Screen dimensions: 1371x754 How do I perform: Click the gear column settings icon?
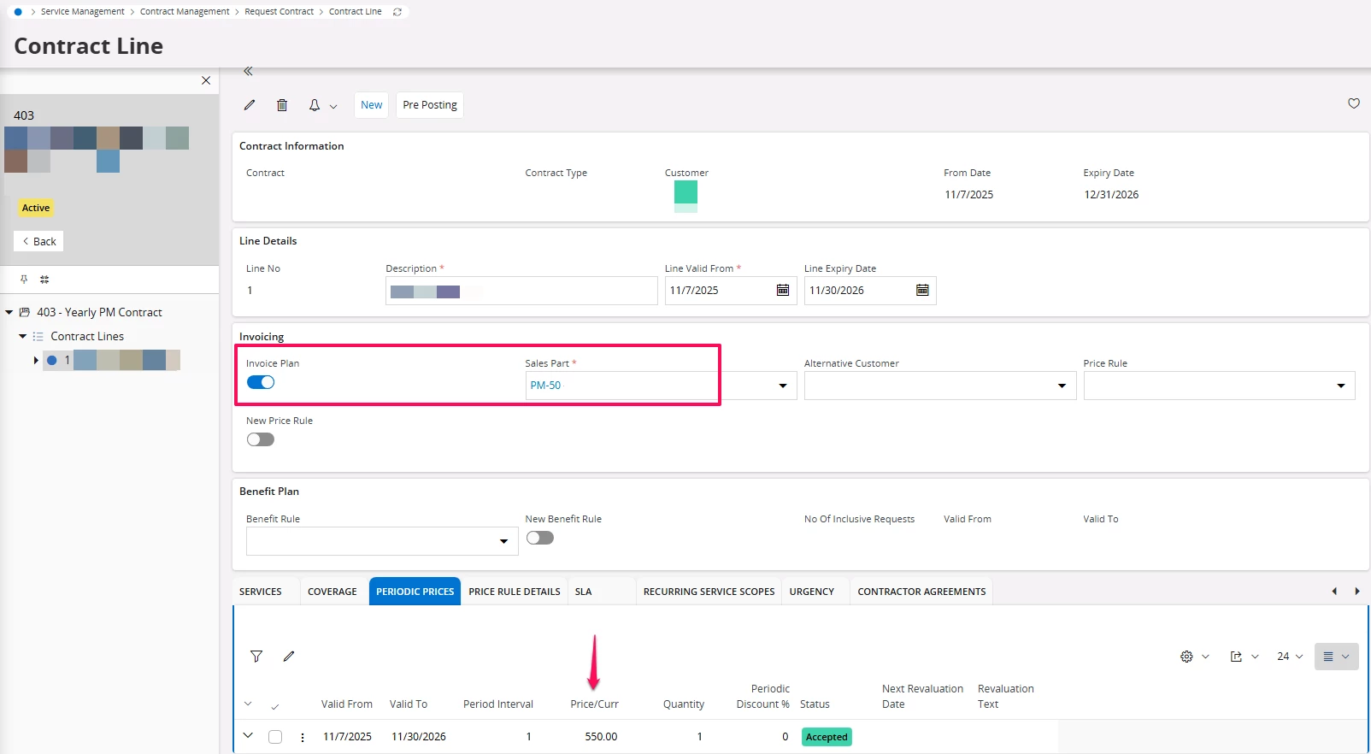[1186, 657]
